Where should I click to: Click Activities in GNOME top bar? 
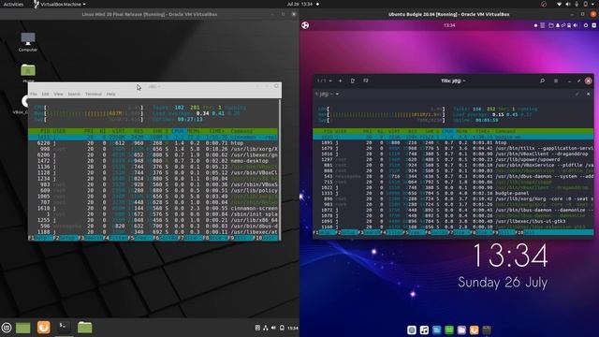click(13, 4)
